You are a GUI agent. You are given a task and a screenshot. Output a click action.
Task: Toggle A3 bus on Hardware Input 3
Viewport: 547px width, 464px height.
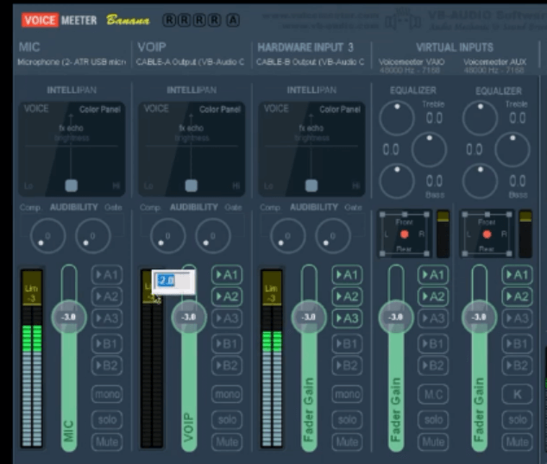(x=347, y=318)
